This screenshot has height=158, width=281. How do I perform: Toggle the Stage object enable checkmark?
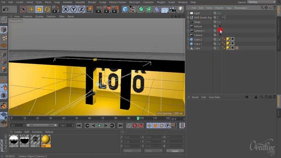click(220, 22)
